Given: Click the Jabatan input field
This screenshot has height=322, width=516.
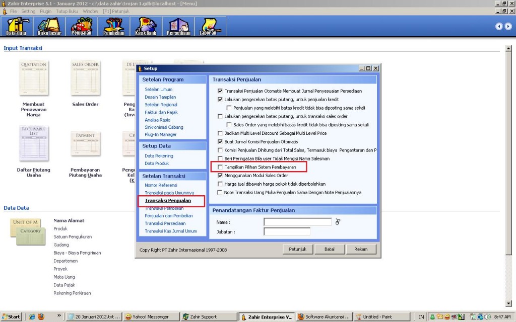Looking at the screenshot, I should tap(287, 231).
